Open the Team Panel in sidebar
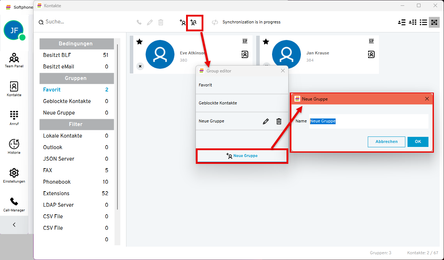 [x=14, y=60]
